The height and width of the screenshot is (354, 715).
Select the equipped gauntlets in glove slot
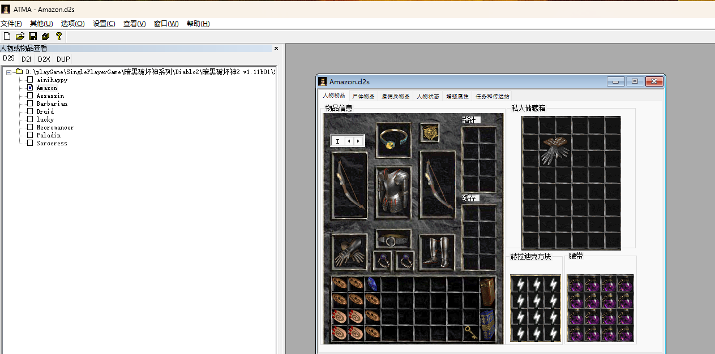[349, 252]
